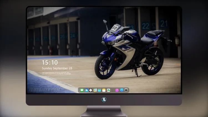Viewport: 208px width, 117px height.
Task: Launch the clapperboard video app
Action: pyautogui.click(x=99, y=90)
